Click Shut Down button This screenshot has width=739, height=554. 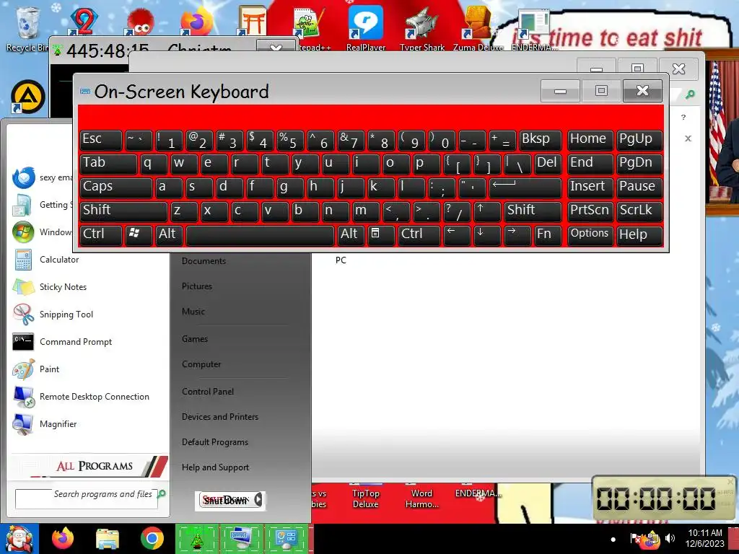225,501
